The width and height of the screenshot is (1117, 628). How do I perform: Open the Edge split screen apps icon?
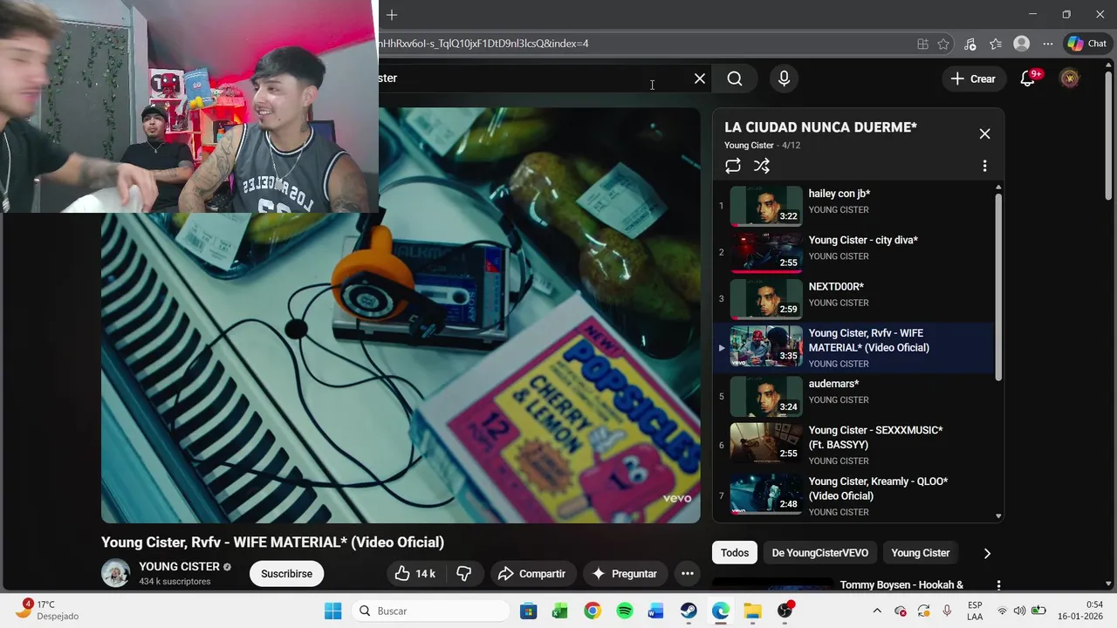[x=922, y=44]
